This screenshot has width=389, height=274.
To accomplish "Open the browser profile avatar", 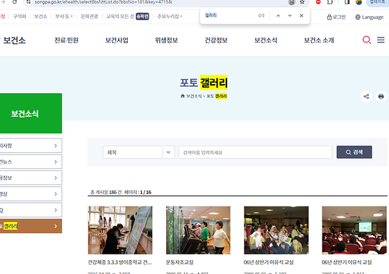I will coord(358,2).
